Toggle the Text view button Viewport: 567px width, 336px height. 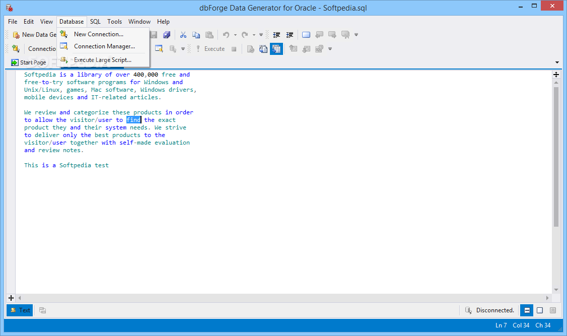point(20,310)
